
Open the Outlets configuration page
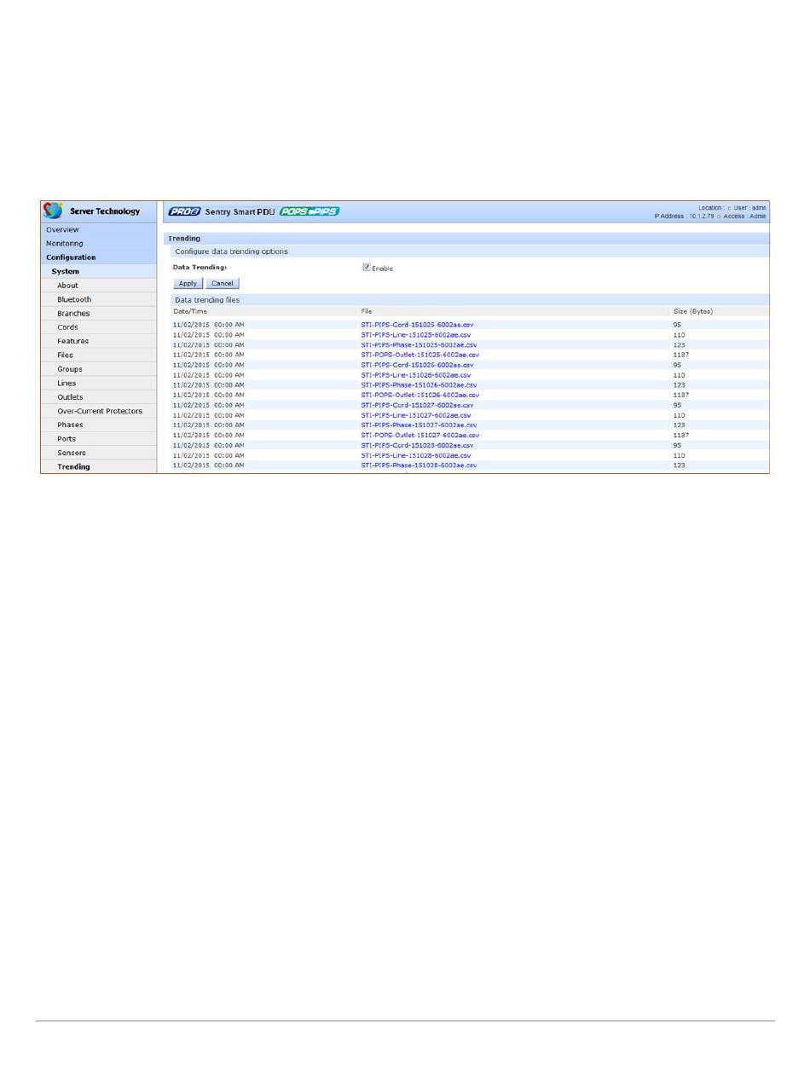[70, 397]
